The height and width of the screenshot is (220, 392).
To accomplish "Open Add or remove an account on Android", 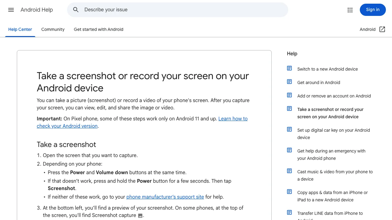I will coord(334,96).
